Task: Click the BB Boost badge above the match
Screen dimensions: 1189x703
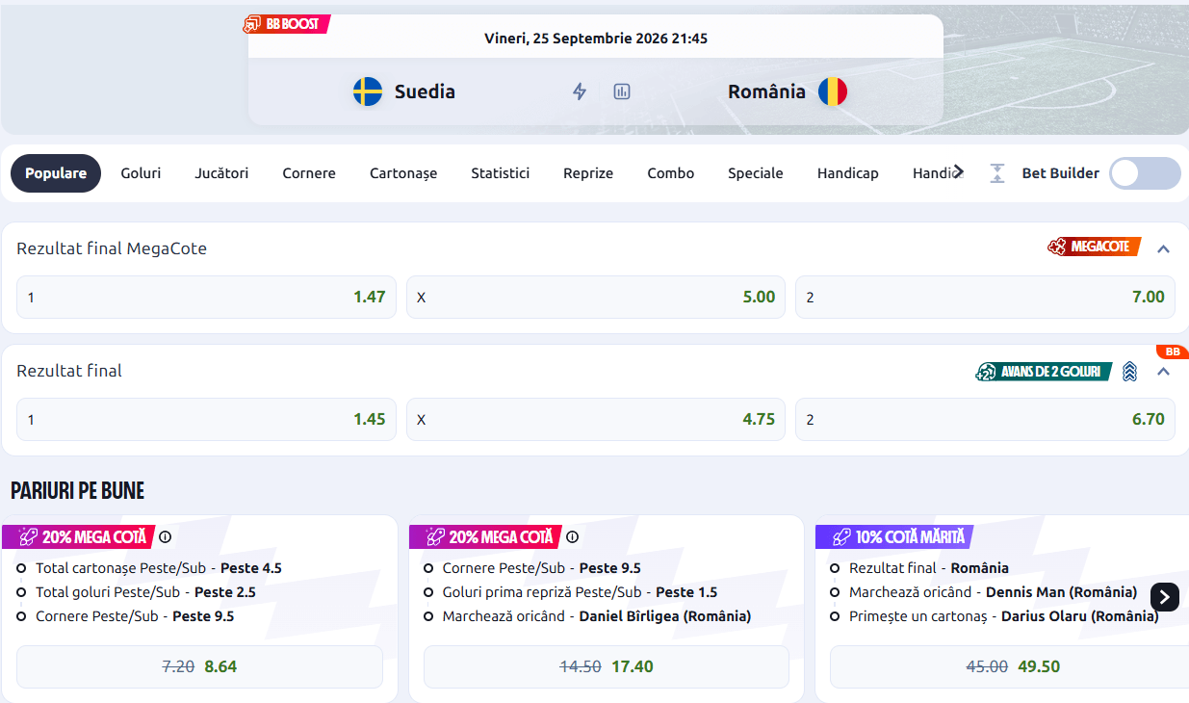Action: coord(286,24)
